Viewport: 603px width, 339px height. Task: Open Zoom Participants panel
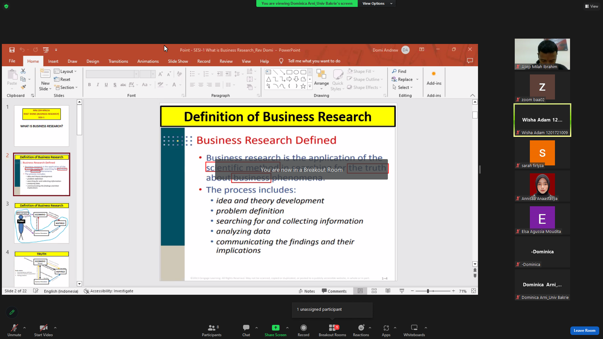pos(212,330)
